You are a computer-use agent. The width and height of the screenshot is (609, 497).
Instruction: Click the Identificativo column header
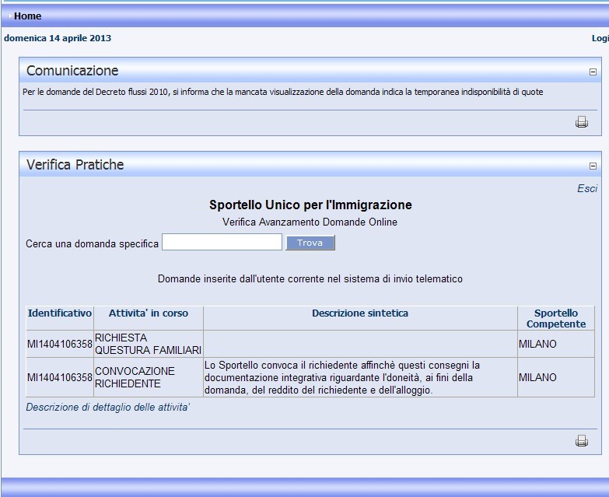coord(60,313)
